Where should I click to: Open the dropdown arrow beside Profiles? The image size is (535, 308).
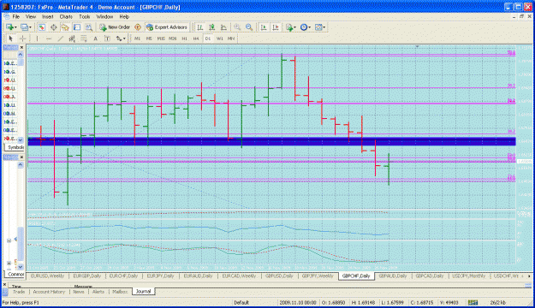[x=30, y=27]
